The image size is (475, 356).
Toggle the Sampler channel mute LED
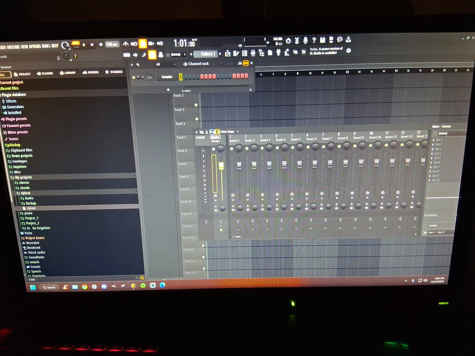(134, 78)
